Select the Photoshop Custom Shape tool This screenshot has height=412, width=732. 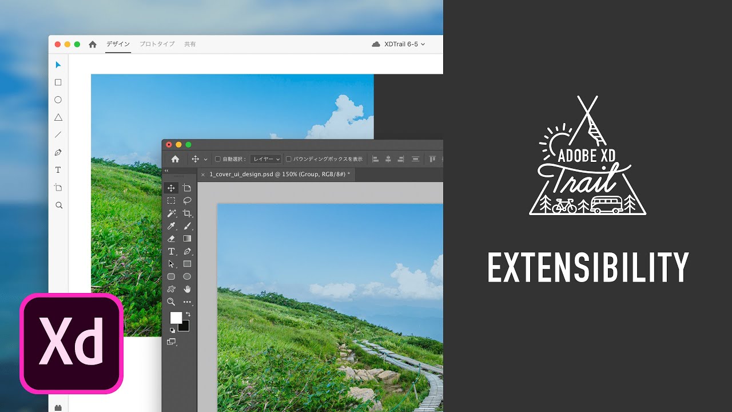pos(171,289)
